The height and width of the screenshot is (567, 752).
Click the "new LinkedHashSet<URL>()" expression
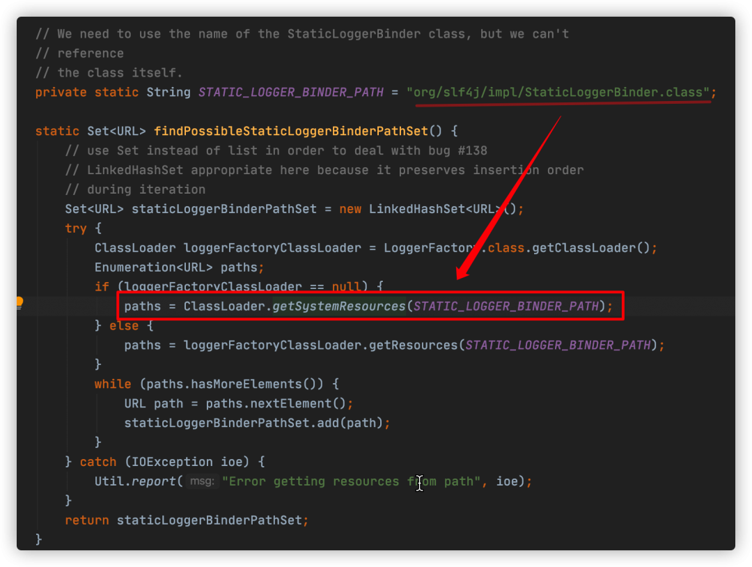tap(428, 209)
